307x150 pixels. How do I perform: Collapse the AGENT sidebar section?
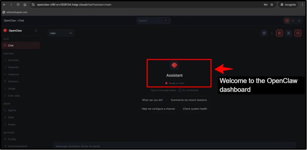click(x=37, y=104)
